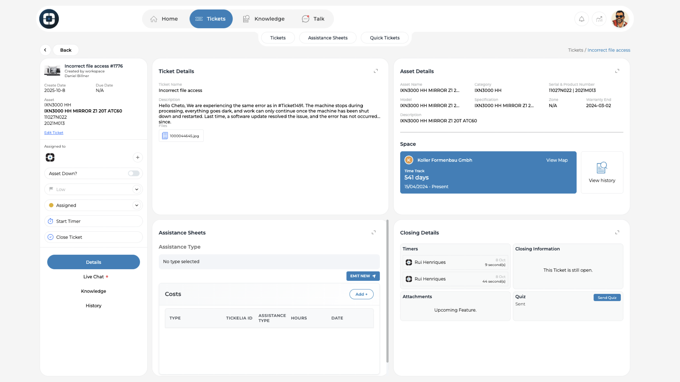Click the Edit Ticket link

click(x=53, y=133)
